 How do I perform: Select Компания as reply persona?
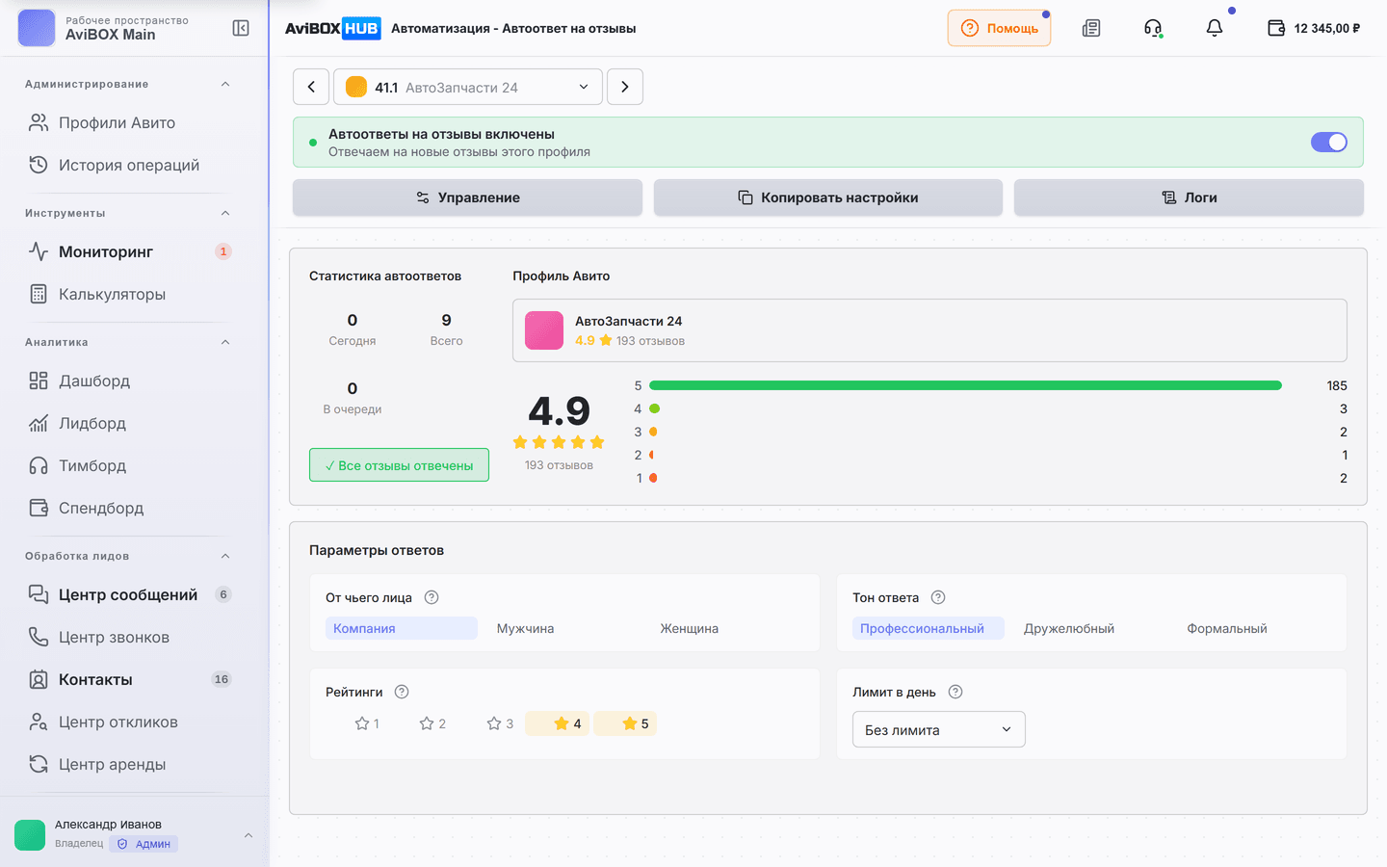[402, 628]
